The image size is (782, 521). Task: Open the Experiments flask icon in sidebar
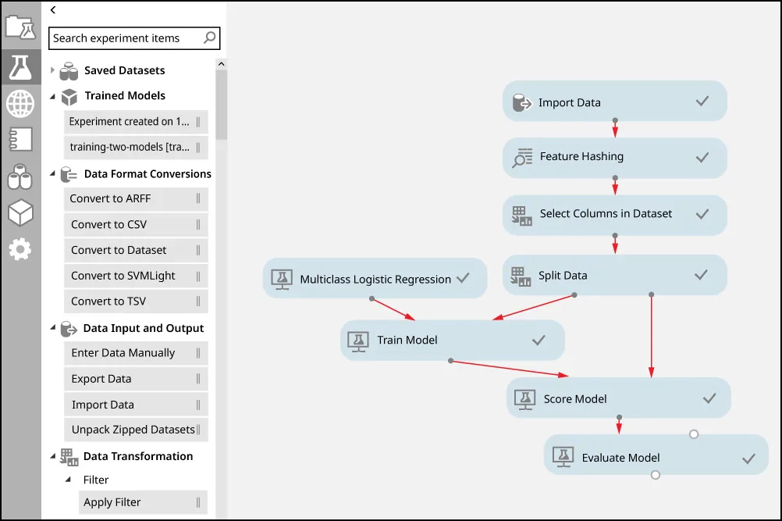point(22,66)
